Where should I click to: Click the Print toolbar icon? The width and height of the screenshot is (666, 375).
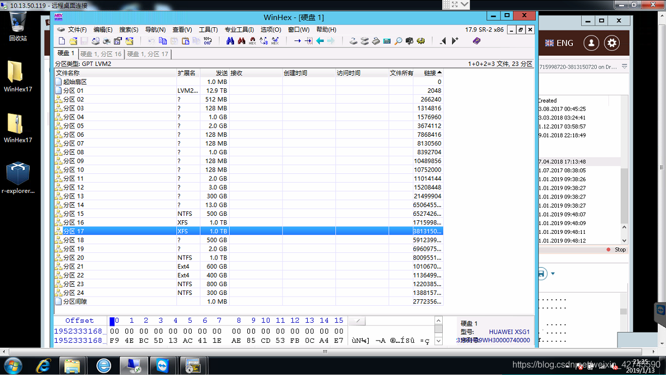coord(107,41)
